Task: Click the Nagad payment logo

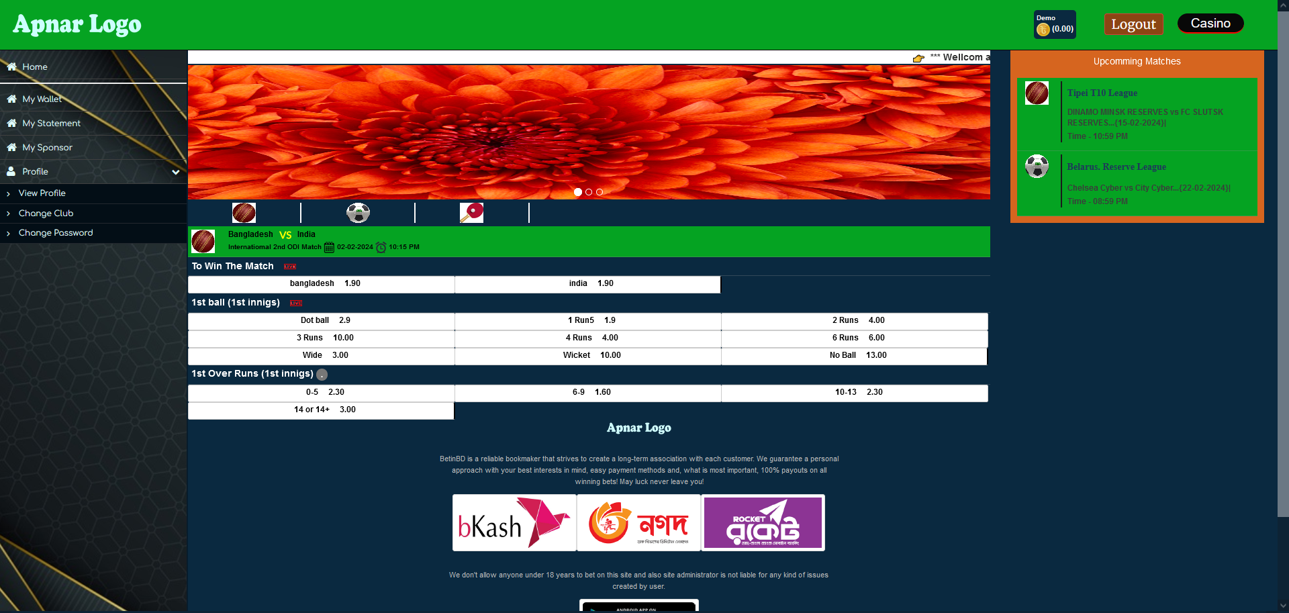Action: [x=638, y=523]
